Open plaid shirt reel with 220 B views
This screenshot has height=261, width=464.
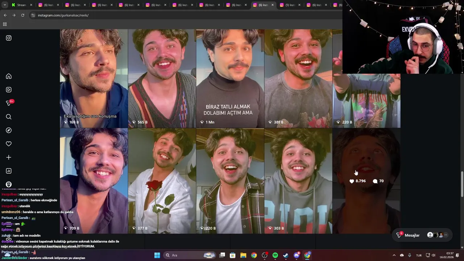230,181
